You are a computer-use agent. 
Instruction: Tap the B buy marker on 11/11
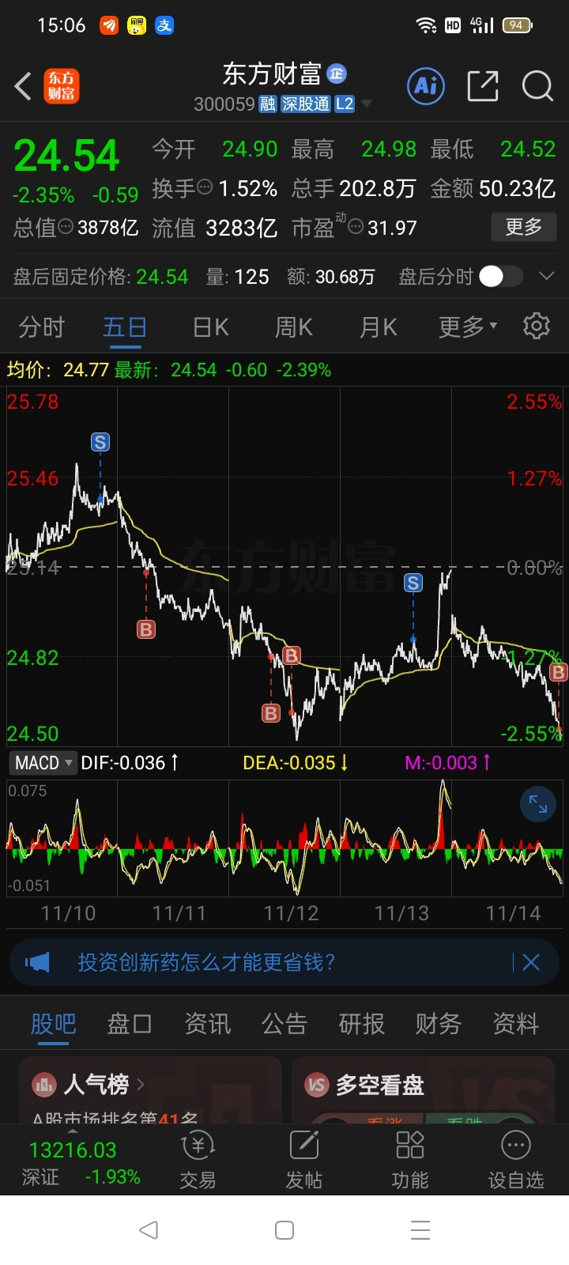[146, 629]
